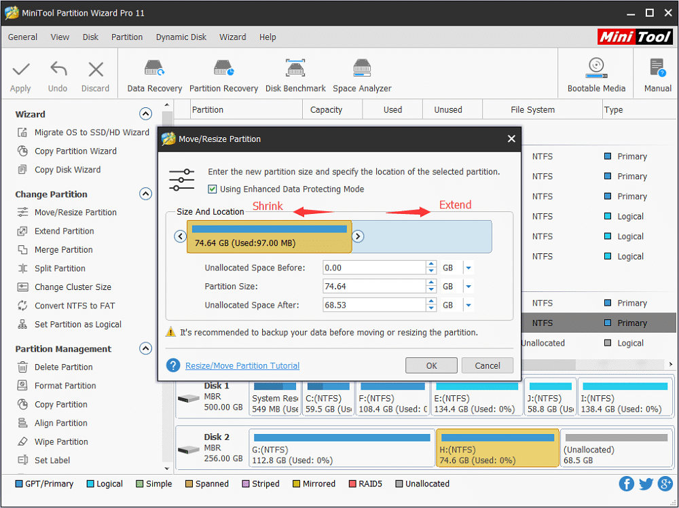Open the Disk menu
679x508 pixels.
tap(90, 37)
